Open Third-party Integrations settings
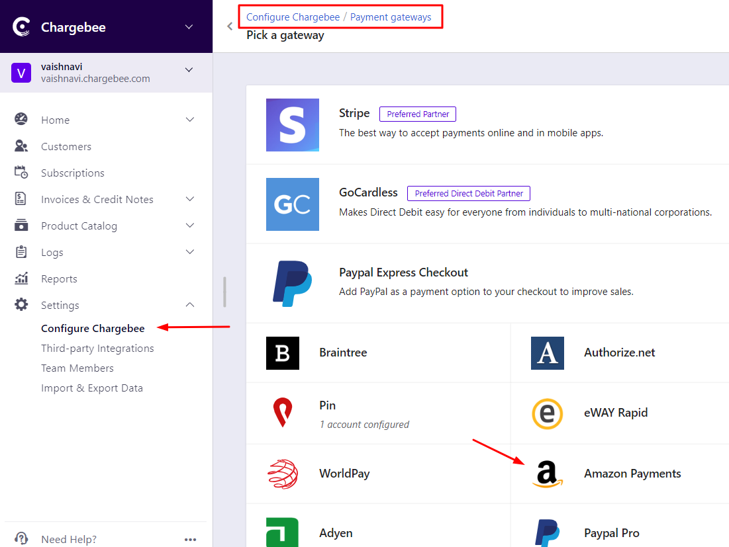Image resolution: width=729 pixels, height=547 pixels. click(x=97, y=349)
